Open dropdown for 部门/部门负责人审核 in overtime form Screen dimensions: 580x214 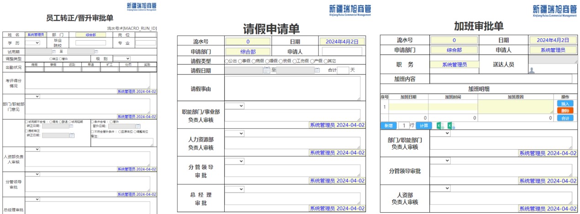pyautogui.click(x=440, y=133)
